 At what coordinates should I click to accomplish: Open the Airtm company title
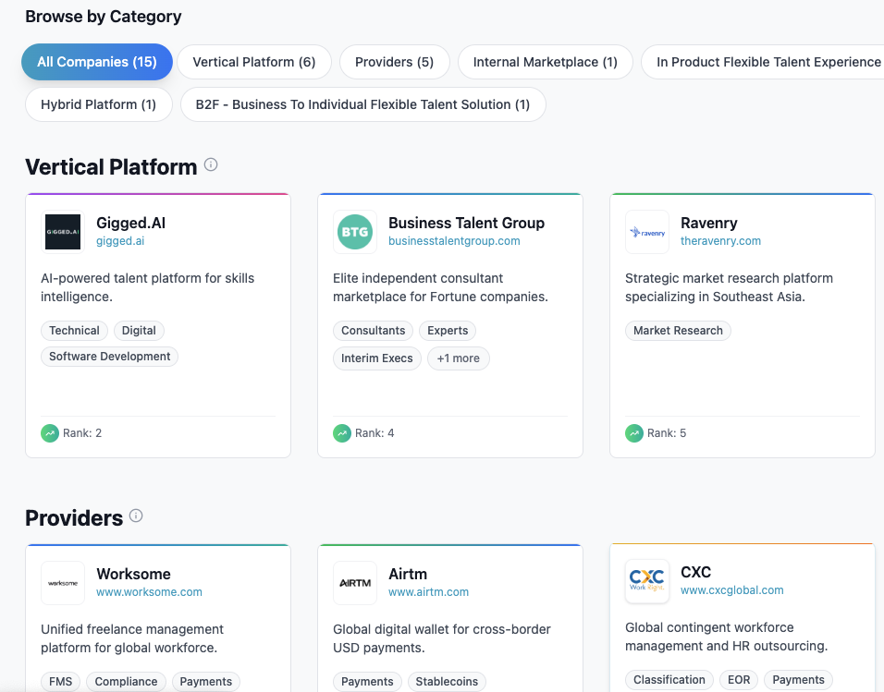(x=408, y=575)
